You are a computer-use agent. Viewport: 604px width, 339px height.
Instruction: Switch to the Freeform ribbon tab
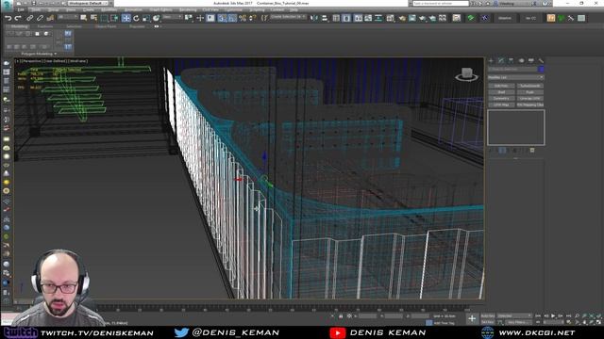(44, 26)
